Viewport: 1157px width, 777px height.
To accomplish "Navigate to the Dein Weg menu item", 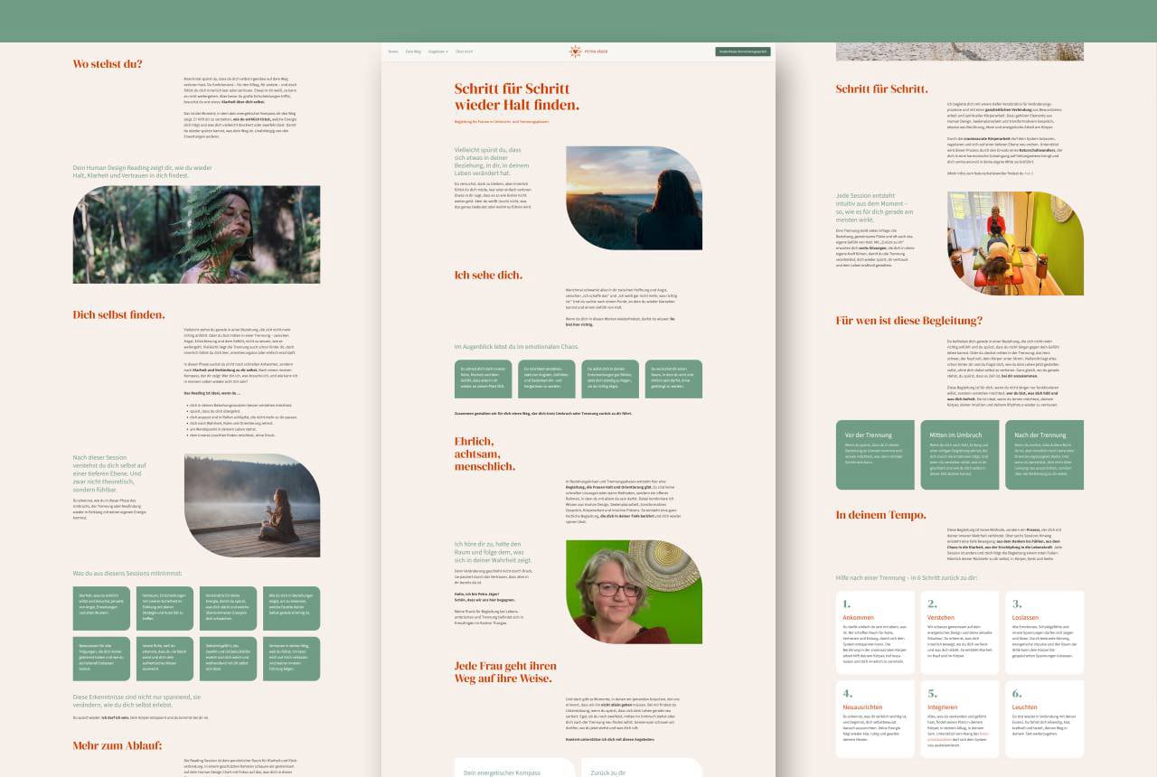I will coord(412,51).
